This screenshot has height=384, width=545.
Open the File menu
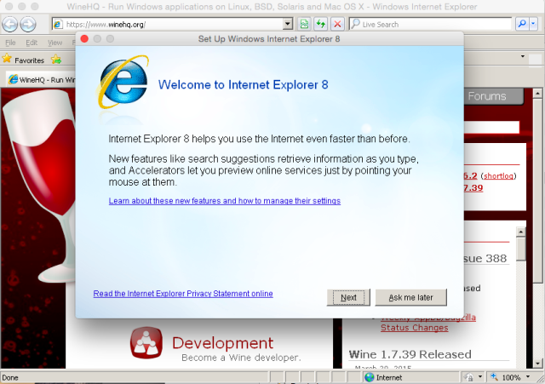coord(10,43)
